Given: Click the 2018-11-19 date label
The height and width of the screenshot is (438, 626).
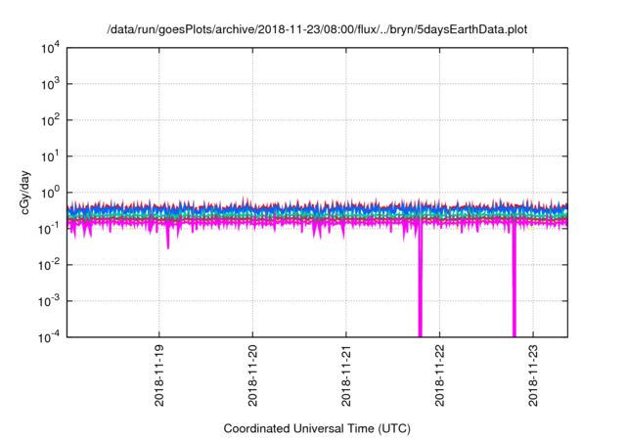Looking at the screenshot, I should [159, 375].
